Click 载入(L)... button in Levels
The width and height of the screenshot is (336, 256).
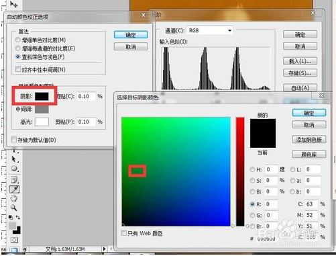[300, 61]
